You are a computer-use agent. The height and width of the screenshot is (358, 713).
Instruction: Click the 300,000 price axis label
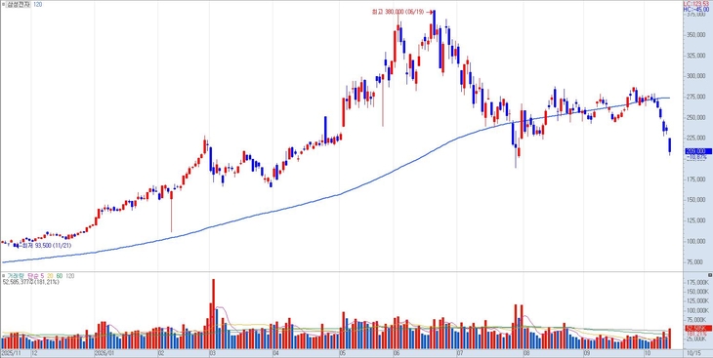(x=696, y=76)
